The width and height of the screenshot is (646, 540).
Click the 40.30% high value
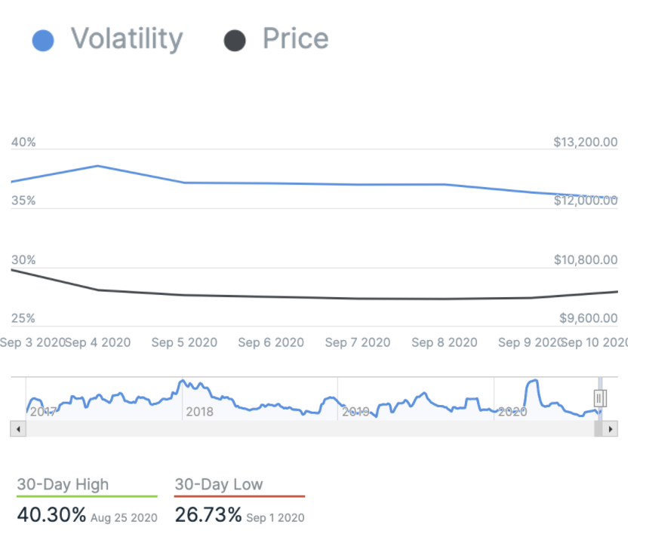[51, 516]
